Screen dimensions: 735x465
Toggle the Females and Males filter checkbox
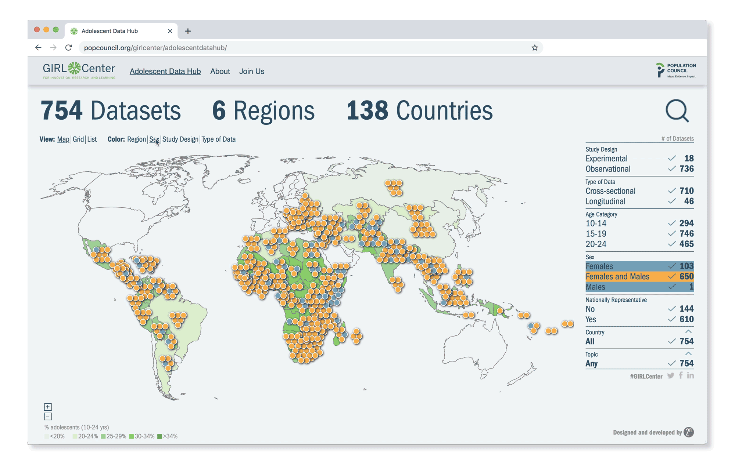[x=672, y=277]
